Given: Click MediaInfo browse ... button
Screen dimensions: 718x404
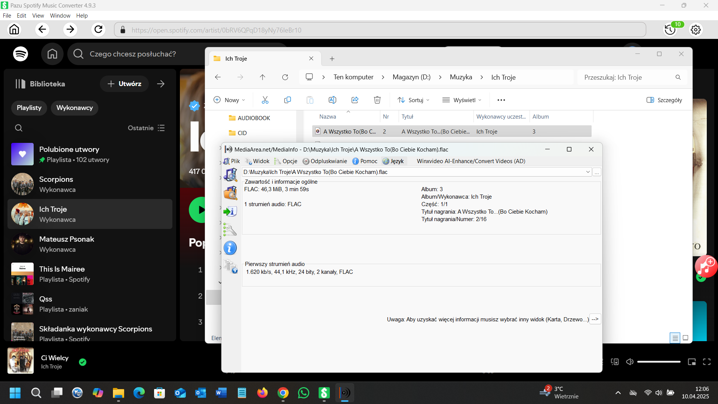Looking at the screenshot, I should coord(597,172).
